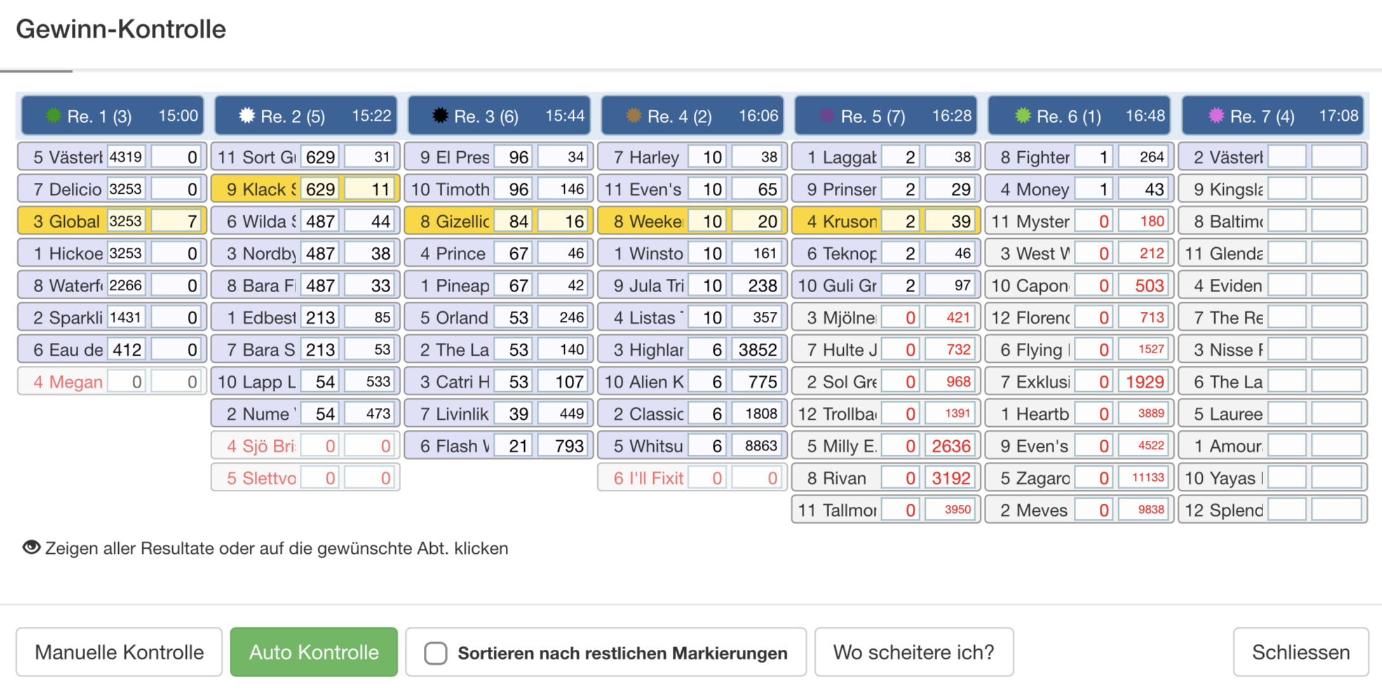
Task: Open the Re. 3 (6) 15:44 race header
Action: pos(499,116)
